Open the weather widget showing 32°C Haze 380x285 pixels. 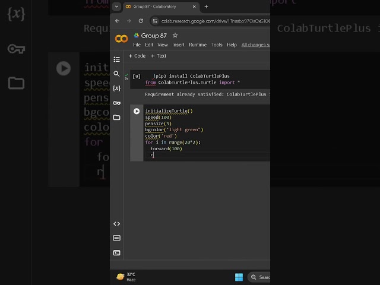(x=126, y=277)
